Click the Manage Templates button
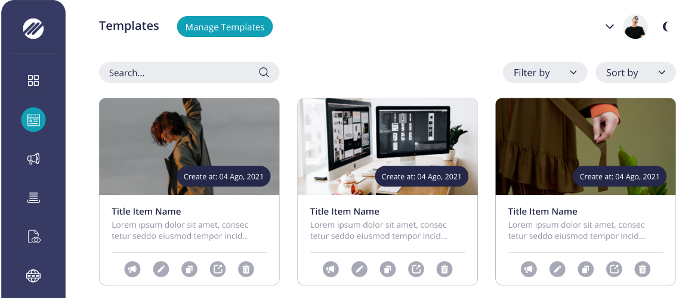Viewport: 676px width, 298px height. pyautogui.click(x=224, y=27)
